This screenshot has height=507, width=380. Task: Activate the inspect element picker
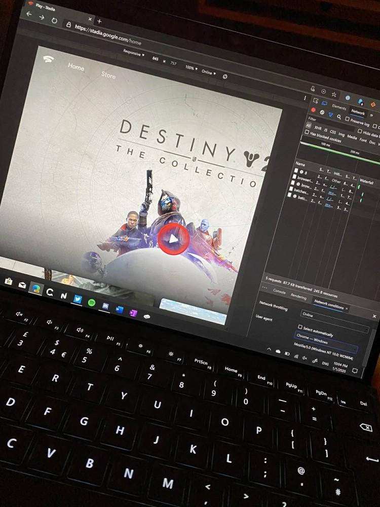coord(315,100)
